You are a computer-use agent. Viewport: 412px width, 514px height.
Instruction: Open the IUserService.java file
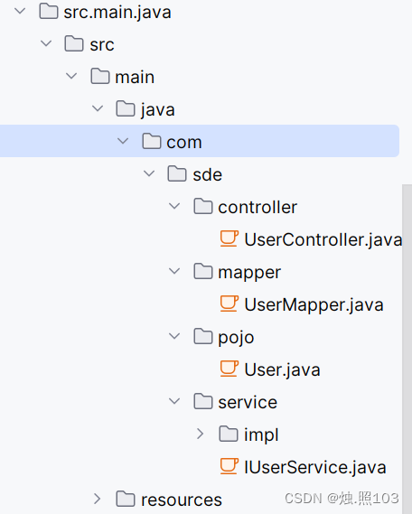click(315, 467)
